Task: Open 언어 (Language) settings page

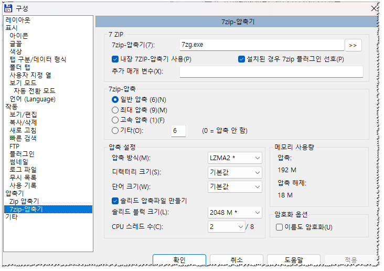Action: [33, 99]
